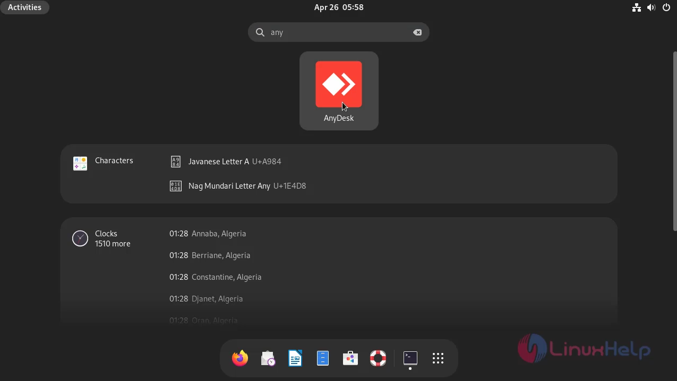Click the Activities button

[x=24, y=7]
